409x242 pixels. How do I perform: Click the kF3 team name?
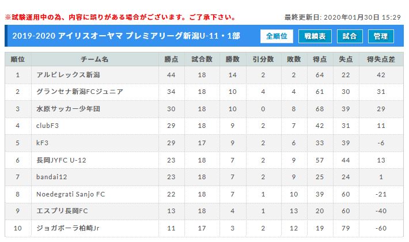point(43,143)
